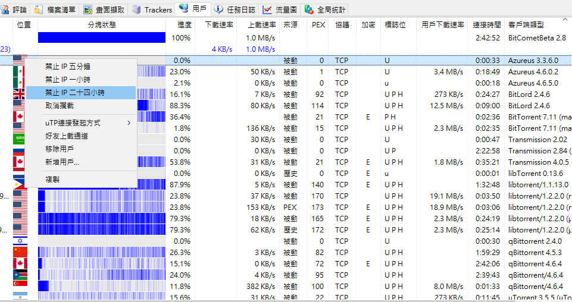Sort by the PEX column header
The height and width of the screenshot is (302, 572).
coord(318,25)
